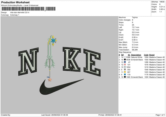Image resolution: width=166 pixels, height=117 pixels.
Task: Click the black swatch in stop row 9
Action: pos(125,77)
